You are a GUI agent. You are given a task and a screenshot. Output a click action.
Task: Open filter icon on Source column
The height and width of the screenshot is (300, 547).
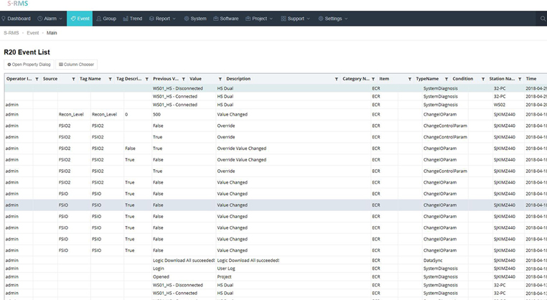pyautogui.click(x=73, y=79)
